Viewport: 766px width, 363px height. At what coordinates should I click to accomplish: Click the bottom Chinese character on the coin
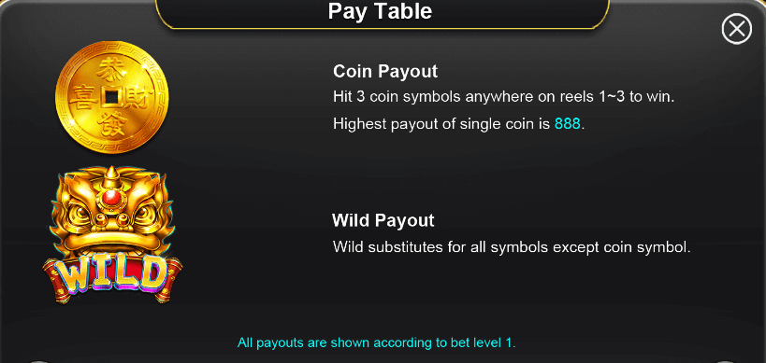click(112, 124)
